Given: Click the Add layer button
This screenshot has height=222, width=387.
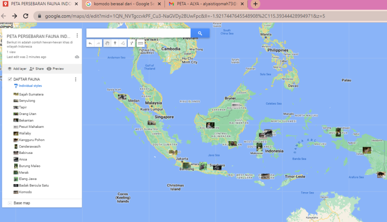Looking at the screenshot, I should pos(17,69).
